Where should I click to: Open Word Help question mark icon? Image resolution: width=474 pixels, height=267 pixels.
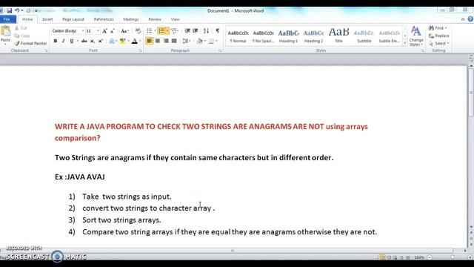click(x=470, y=19)
